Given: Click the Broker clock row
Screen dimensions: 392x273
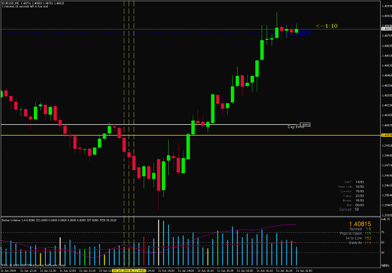Looking at the screenshot, I should point(354,200).
